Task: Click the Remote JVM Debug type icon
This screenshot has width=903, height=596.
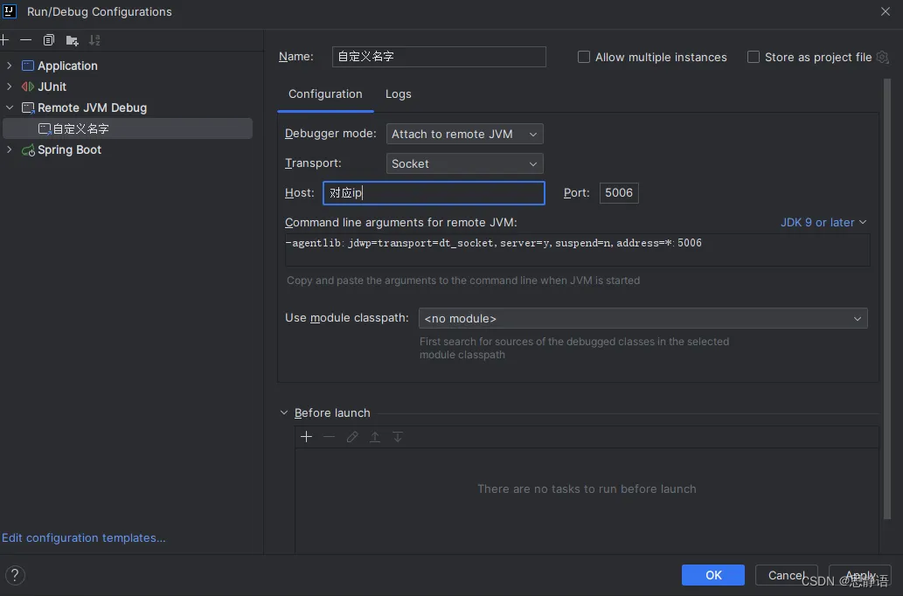Action: 28,107
